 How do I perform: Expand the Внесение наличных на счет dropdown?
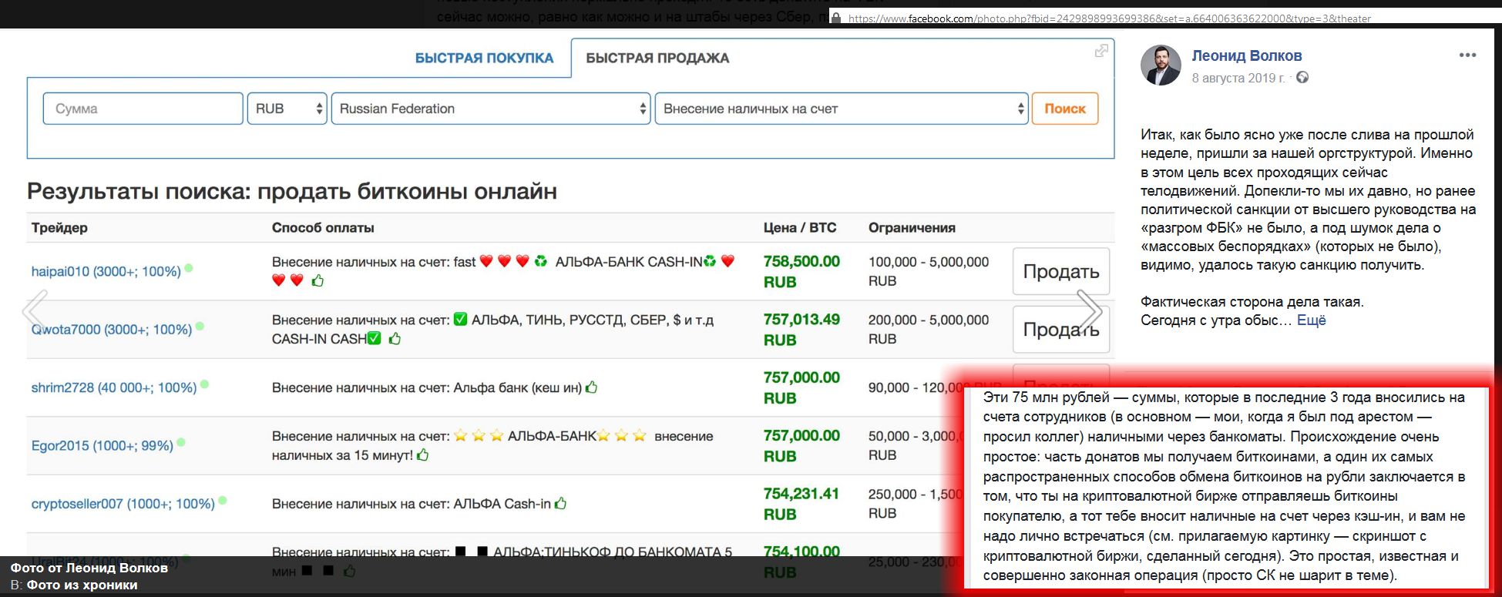(842, 109)
